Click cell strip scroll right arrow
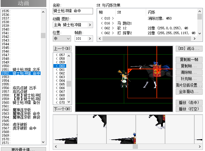Viewport: 205px width, 151px height. (200, 146)
